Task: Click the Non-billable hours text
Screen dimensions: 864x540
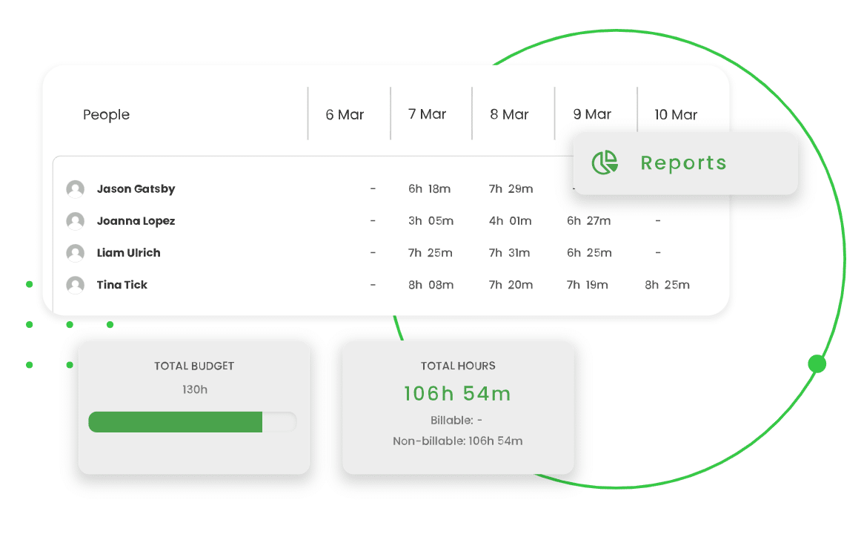Action: (457, 441)
